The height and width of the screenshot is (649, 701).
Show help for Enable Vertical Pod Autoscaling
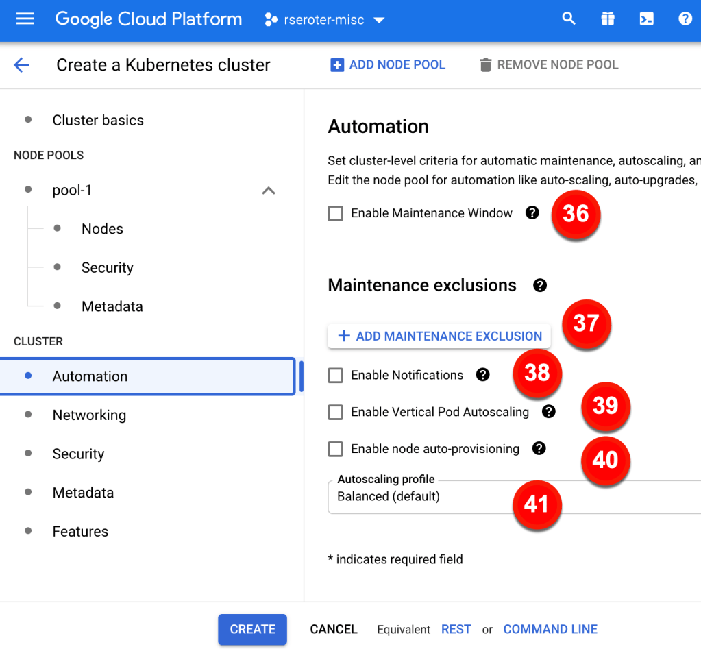548,412
